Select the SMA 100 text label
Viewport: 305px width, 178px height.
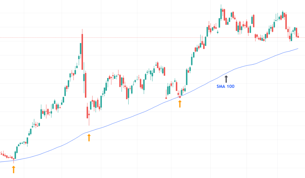tap(225, 86)
